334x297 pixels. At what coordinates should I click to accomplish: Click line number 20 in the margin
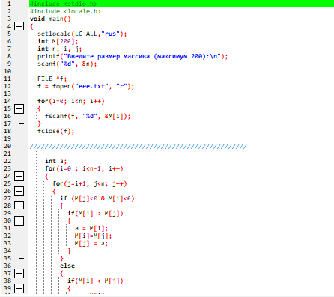tap(7, 146)
